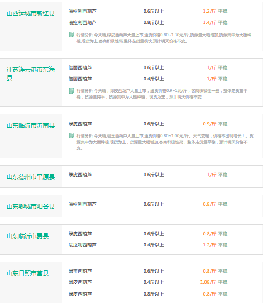The width and height of the screenshot is (263, 305).
Task: Select the 绿玉西葫芦 variety in 莒县
Action: click(80, 271)
